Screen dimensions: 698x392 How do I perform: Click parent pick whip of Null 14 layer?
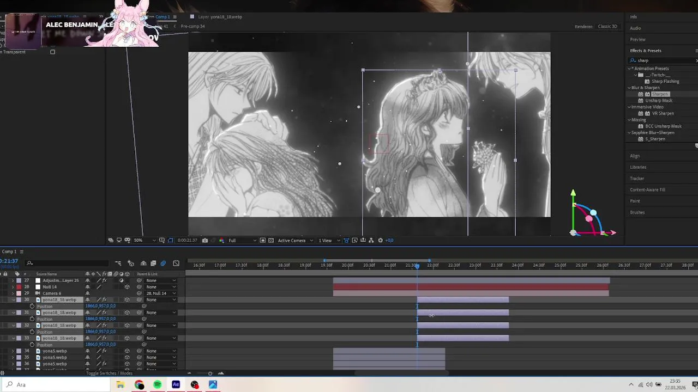139,287
